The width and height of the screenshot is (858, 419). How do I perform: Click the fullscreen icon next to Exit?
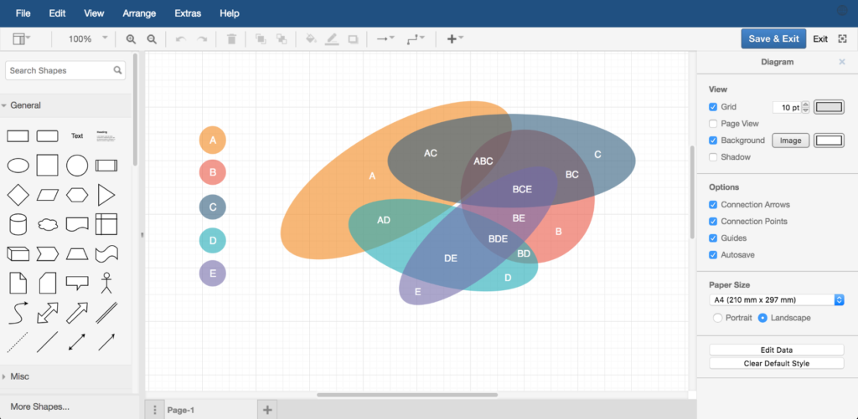(842, 38)
